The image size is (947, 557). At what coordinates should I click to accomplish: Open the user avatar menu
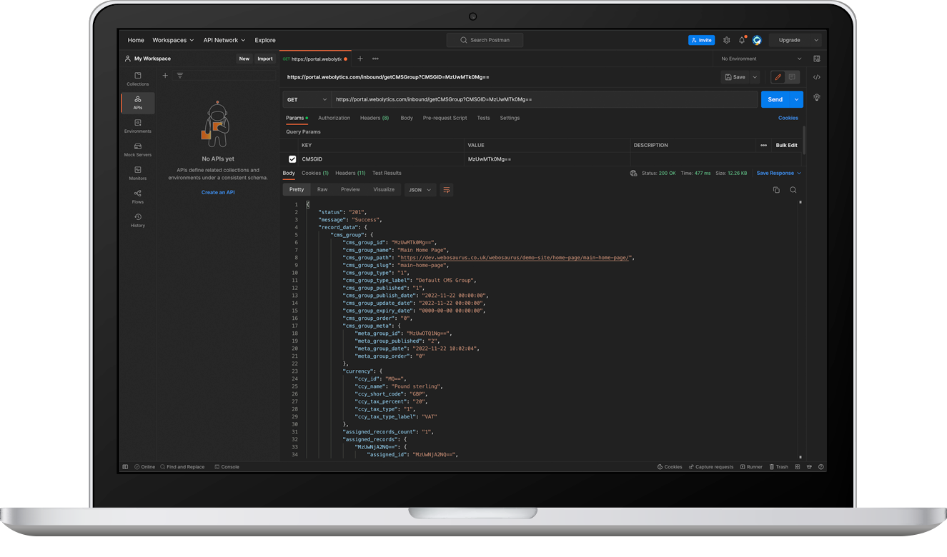[757, 40]
